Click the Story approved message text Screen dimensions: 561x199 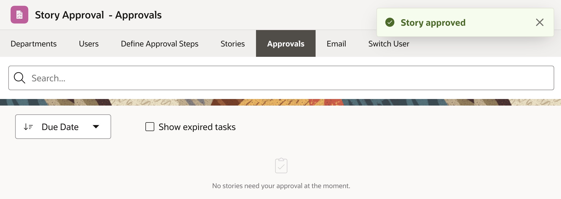click(x=433, y=22)
